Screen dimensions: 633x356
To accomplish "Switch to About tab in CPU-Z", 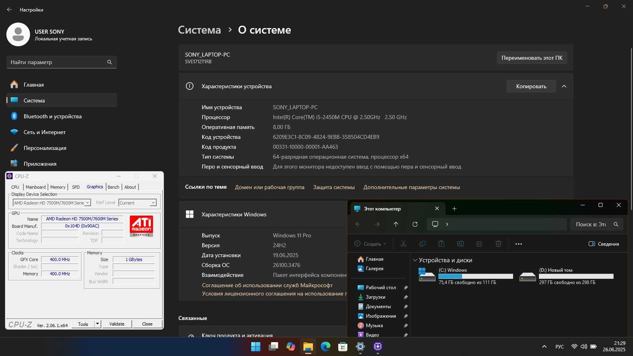I will (x=130, y=187).
